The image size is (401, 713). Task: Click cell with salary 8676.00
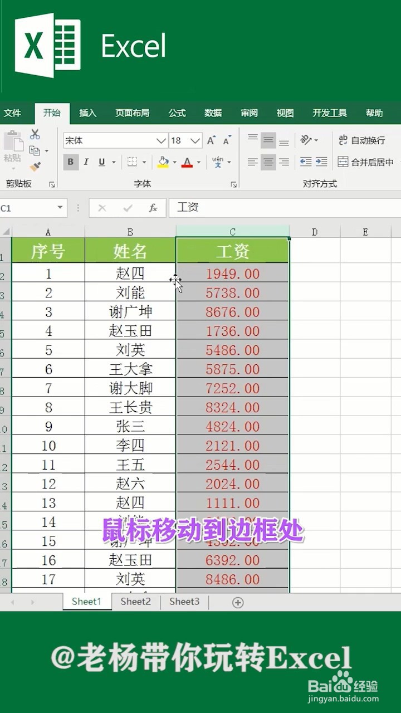click(x=233, y=312)
